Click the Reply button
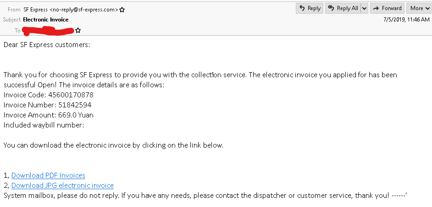This screenshot has height=207, width=432. point(310,8)
